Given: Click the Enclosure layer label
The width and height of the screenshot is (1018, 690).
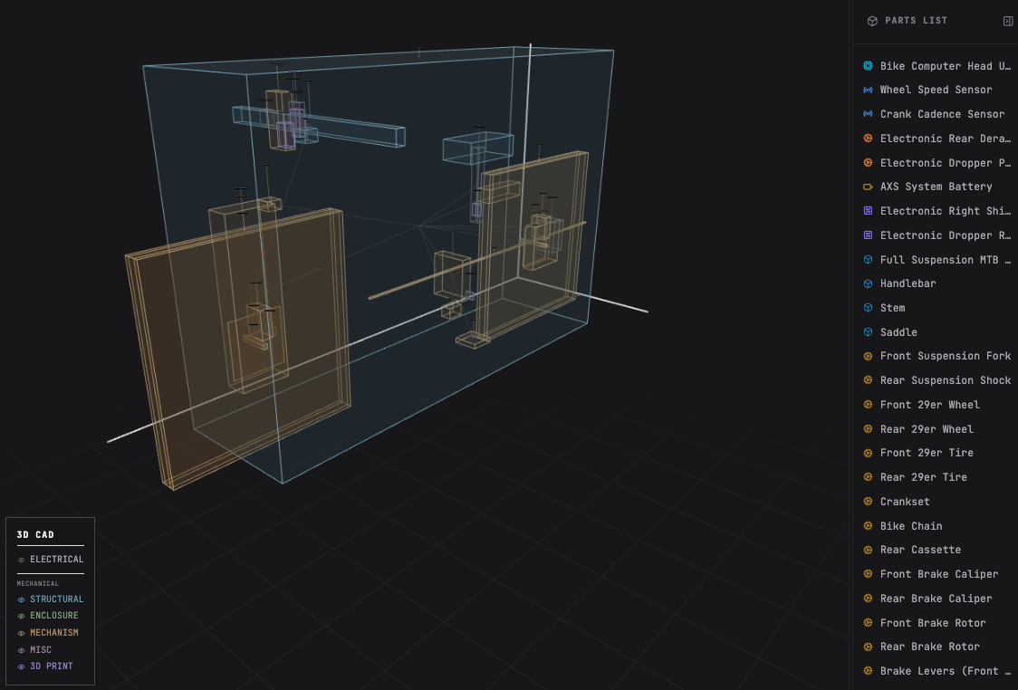Looking at the screenshot, I should pyautogui.click(x=54, y=616).
